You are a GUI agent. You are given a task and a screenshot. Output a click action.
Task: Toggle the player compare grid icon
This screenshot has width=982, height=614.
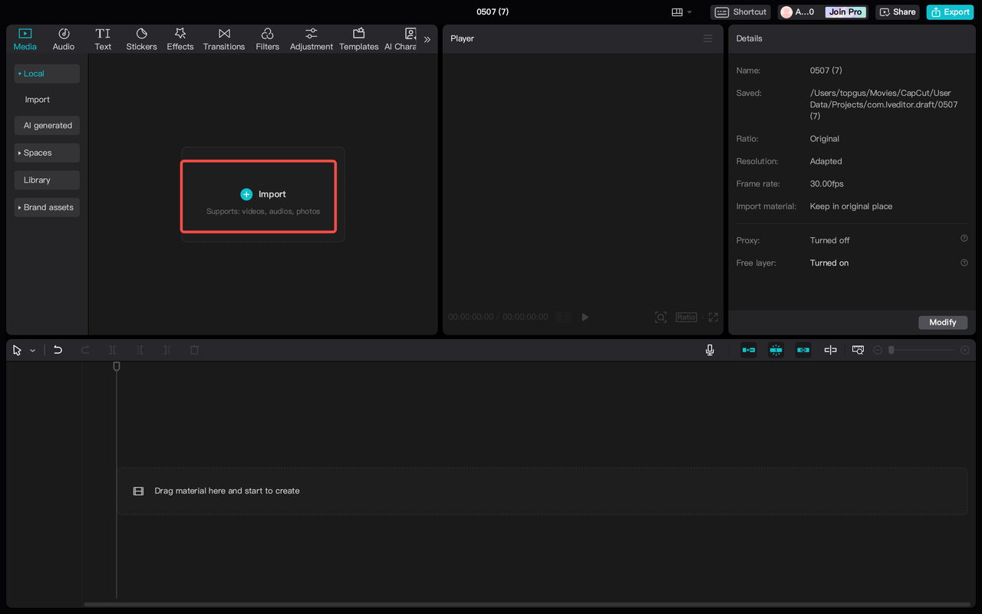coord(563,317)
